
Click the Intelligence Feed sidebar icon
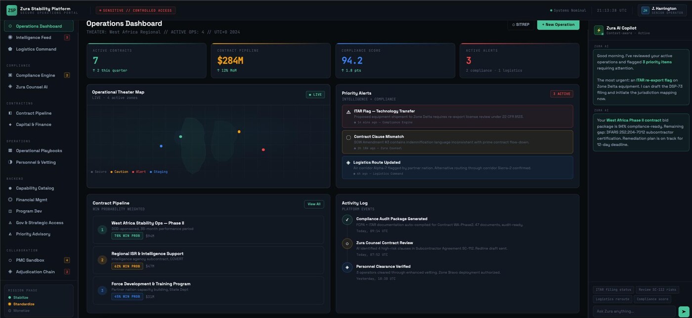(x=10, y=38)
